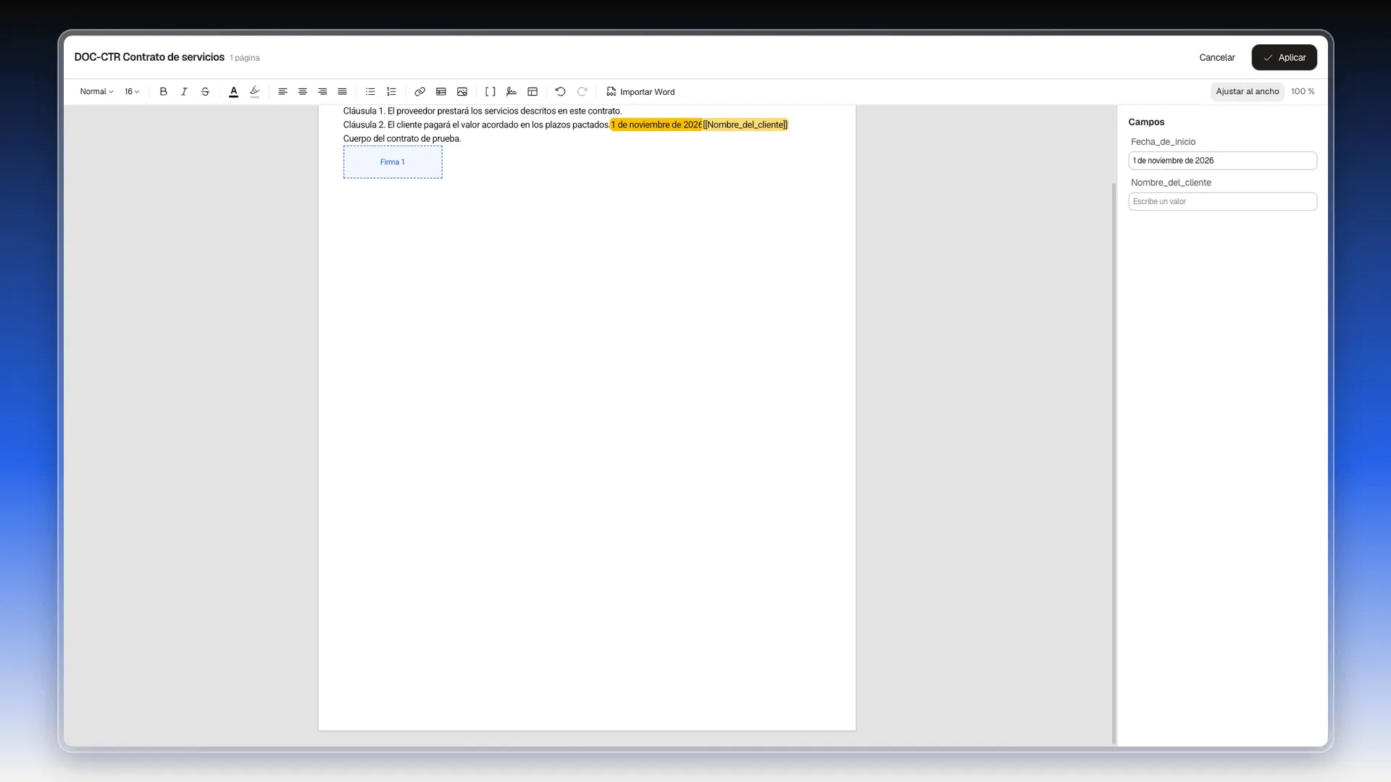Undo the last change
This screenshot has width=1391, height=782.
click(560, 92)
